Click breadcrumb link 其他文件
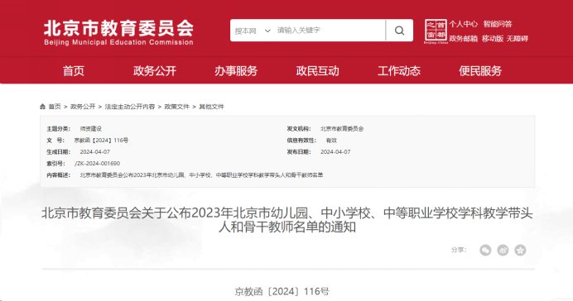This screenshot has width=573, height=301. click(x=211, y=107)
